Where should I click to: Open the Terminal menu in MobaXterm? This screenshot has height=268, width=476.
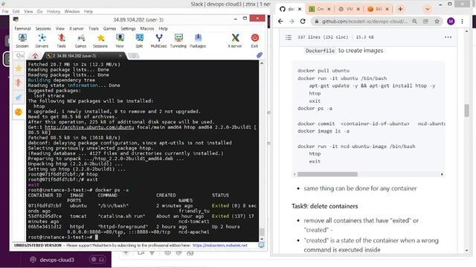tap(23, 28)
